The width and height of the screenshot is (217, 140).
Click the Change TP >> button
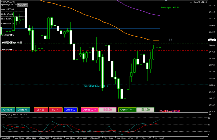[127, 110]
